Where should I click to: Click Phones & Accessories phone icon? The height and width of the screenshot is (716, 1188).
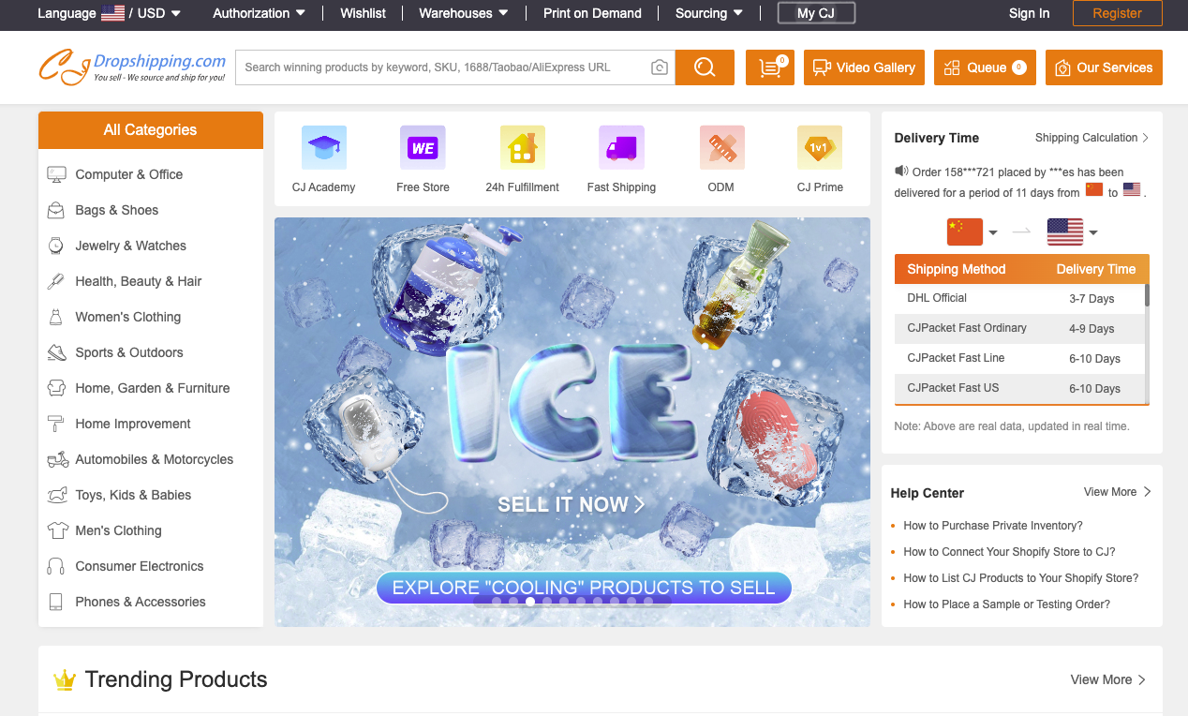pos(57,602)
